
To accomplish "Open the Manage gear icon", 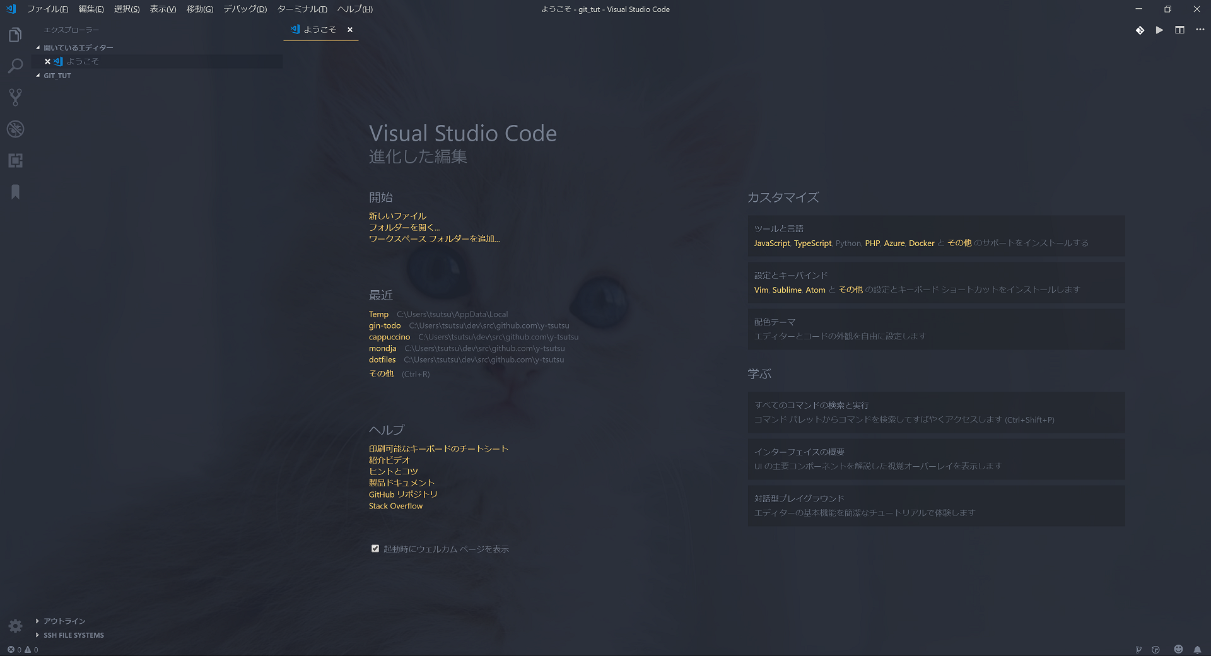I will coord(15,626).
